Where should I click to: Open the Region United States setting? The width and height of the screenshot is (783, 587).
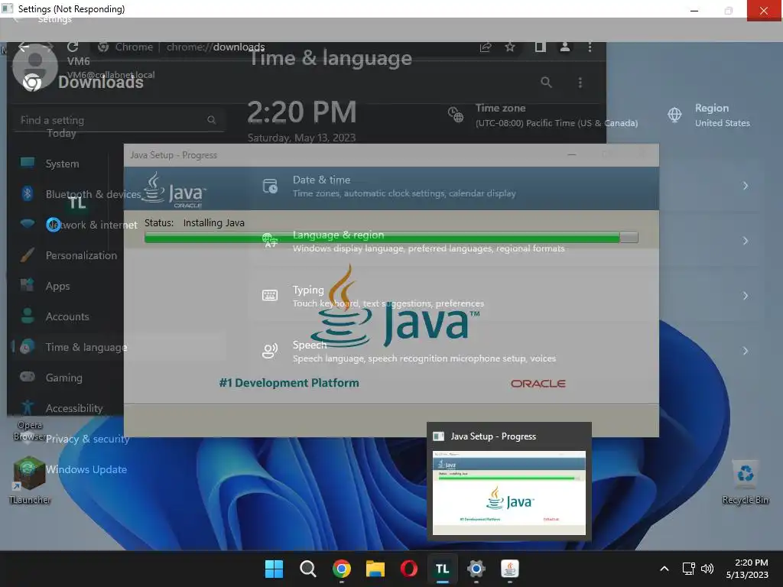coord(709,115)
